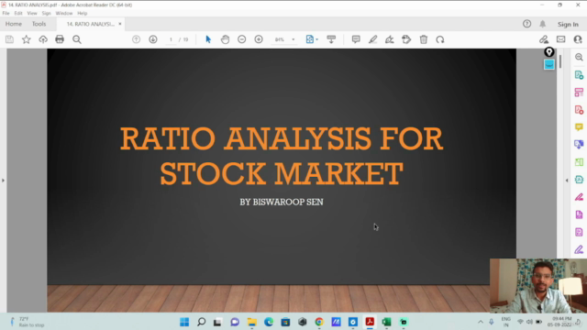Zoom in with plus icon
587x330 pixels.
[x=259, y=39]
